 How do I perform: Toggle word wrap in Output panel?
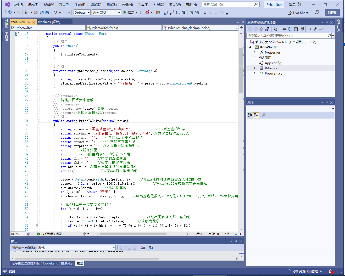(x=151, y=247)
